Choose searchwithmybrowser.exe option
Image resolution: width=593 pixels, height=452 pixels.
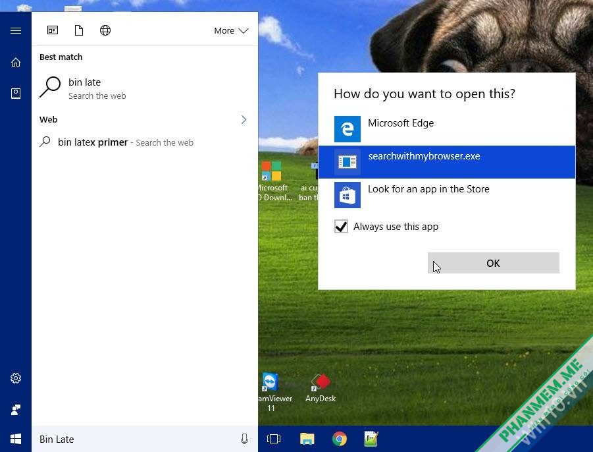447,162
